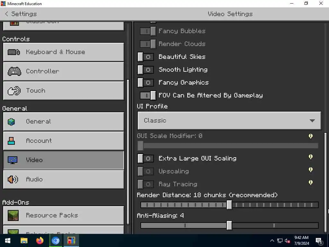Toggle Render Clouds switch
The height and width of the screenshot is (247, 329).
tap(148, 44)
